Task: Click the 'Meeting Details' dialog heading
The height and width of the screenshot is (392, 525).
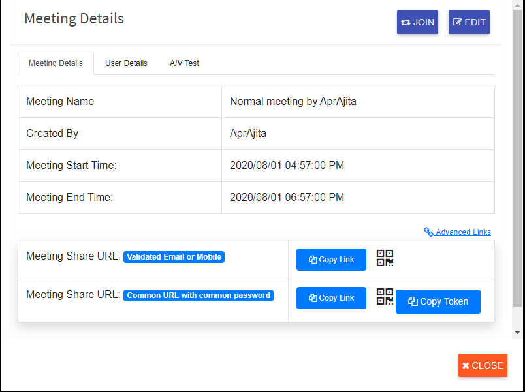Action: pyautogui.click(x=74, y=18)
